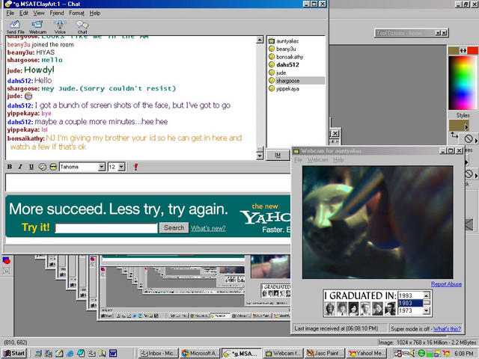Click the small swap styles arrows icon below Styles swatch
The width and height of the screenshot is (479, 359).
[x=454, y=135]
